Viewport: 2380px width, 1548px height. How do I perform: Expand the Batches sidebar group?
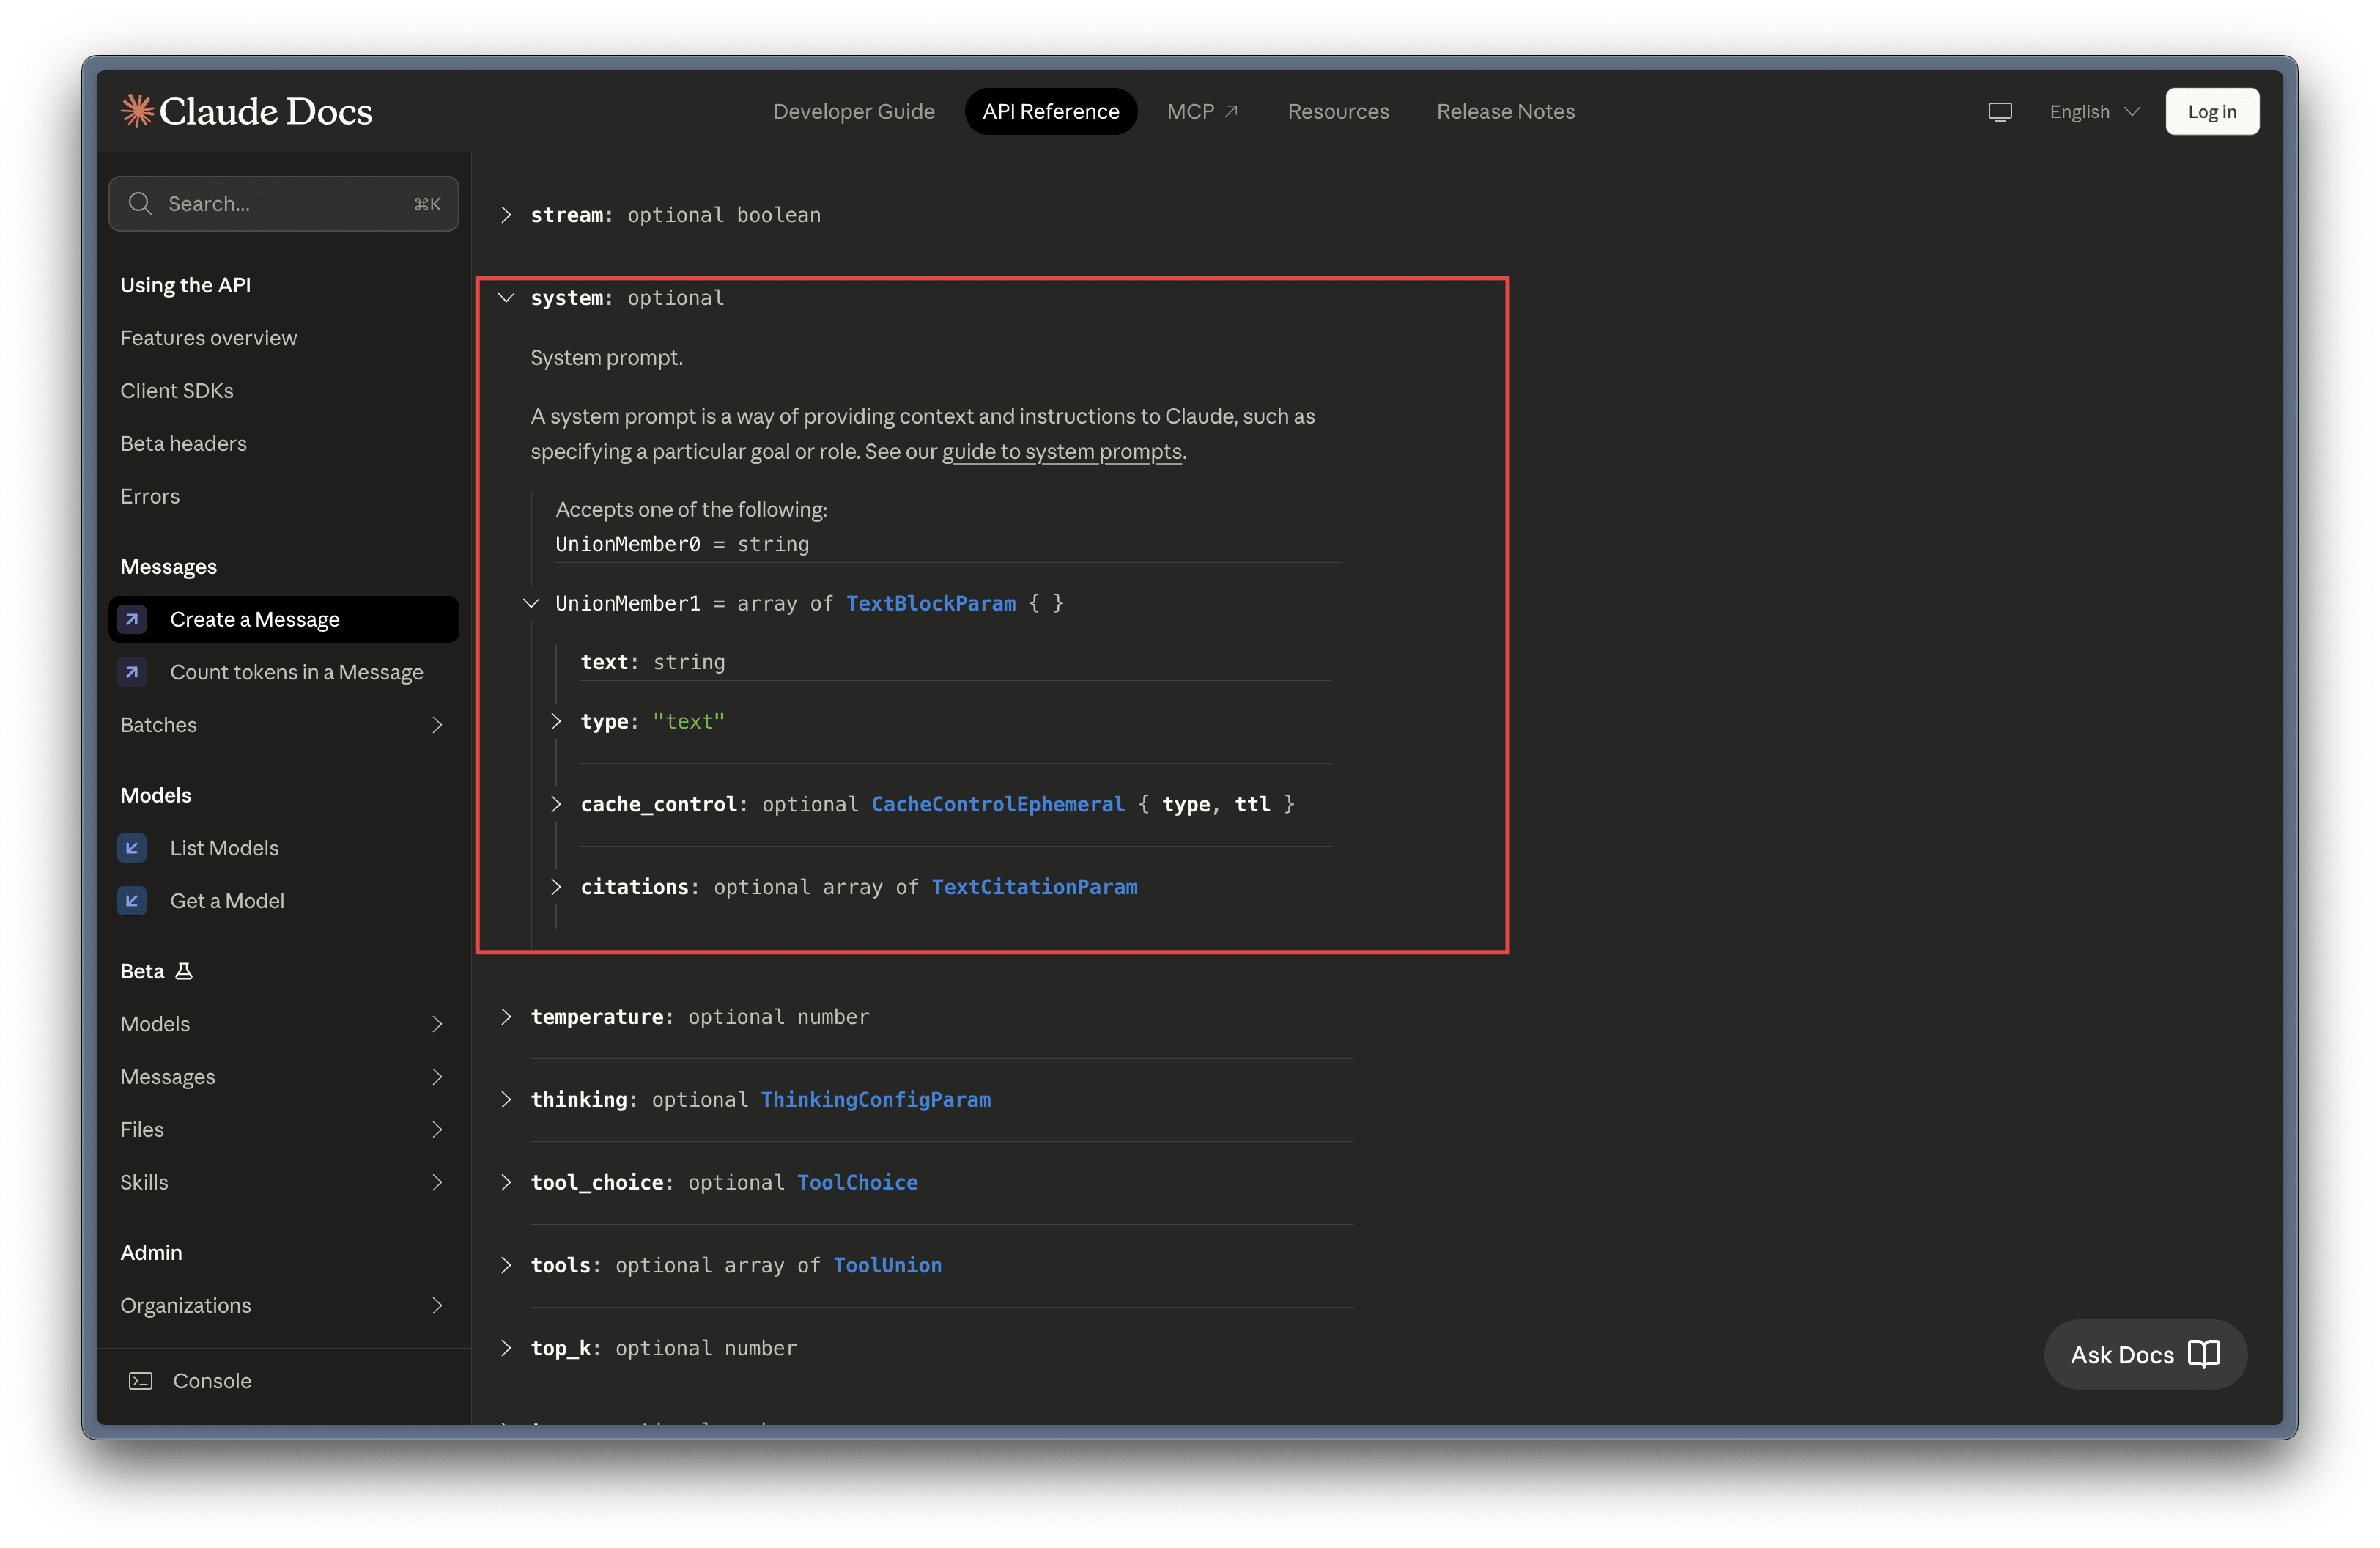point(437,725)
